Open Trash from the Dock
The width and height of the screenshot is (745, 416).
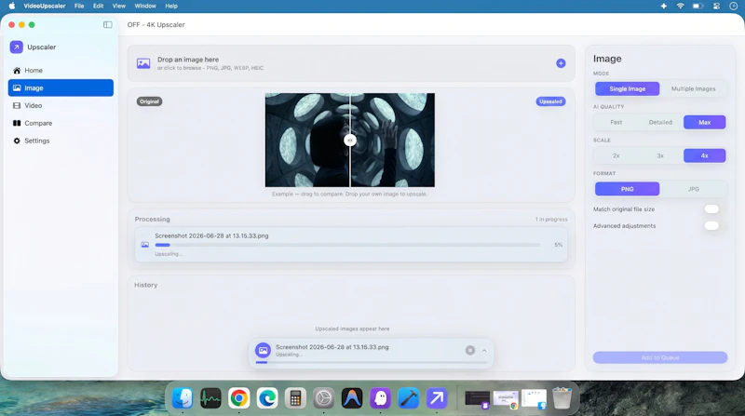pyautogui.click(x=562, y=398)
